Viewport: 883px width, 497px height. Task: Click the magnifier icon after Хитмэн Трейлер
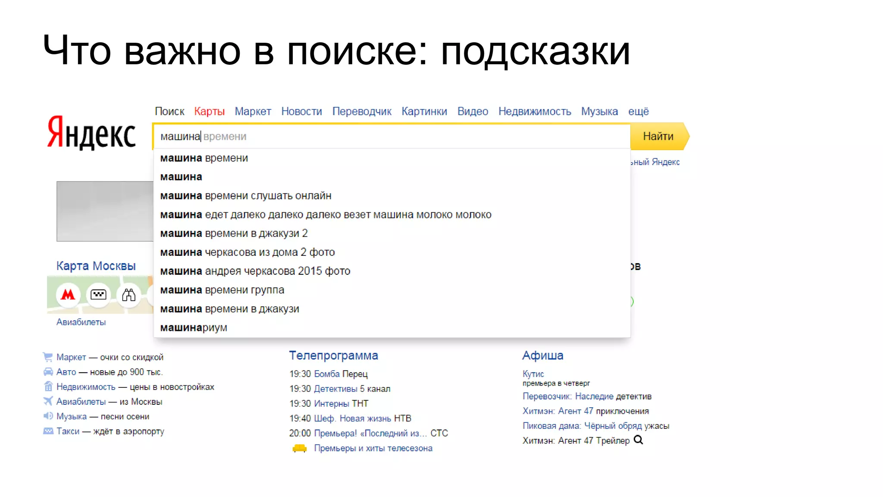click(638, 440)
